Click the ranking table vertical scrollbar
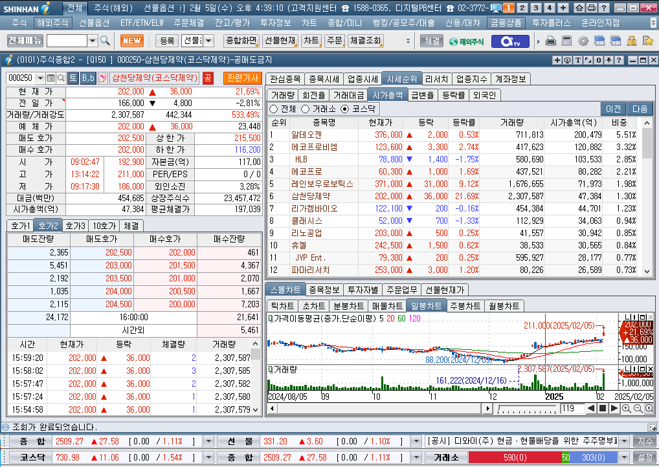The width and height of the screenshot is (659, 467). 647,197
